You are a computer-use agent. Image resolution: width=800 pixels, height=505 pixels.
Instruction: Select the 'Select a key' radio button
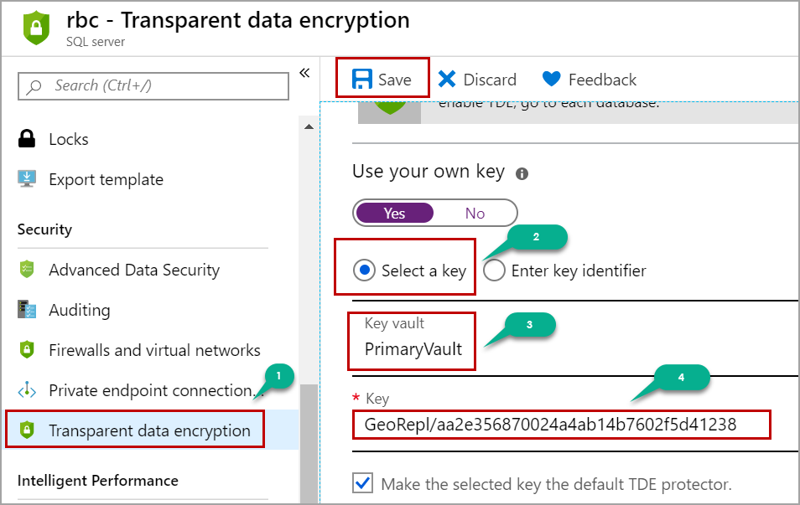pyautogui.click(x=364, y=271)
